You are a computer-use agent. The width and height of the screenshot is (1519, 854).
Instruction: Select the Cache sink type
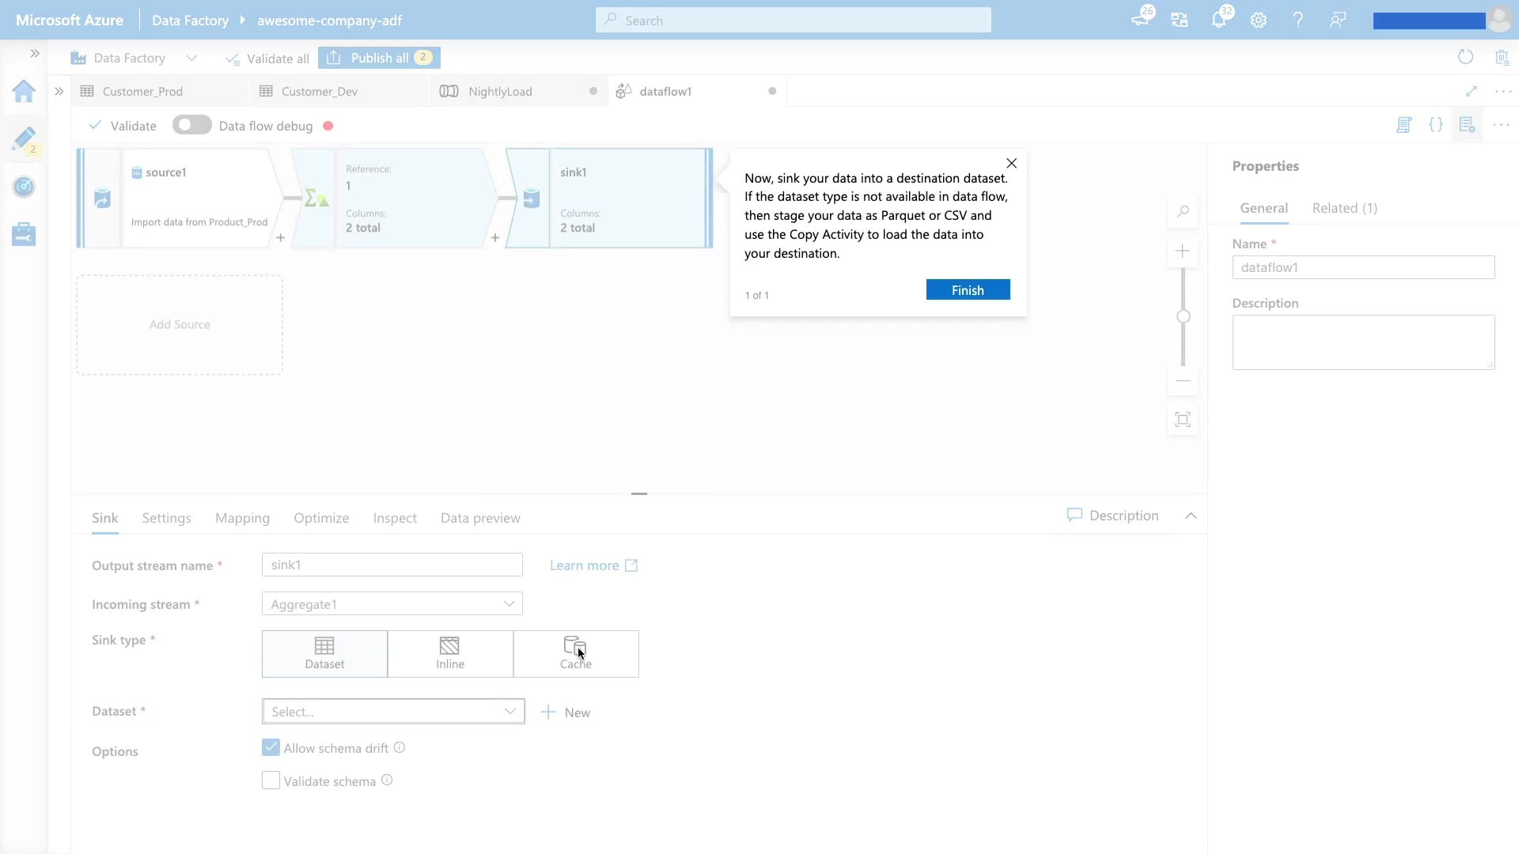[576, 654]
